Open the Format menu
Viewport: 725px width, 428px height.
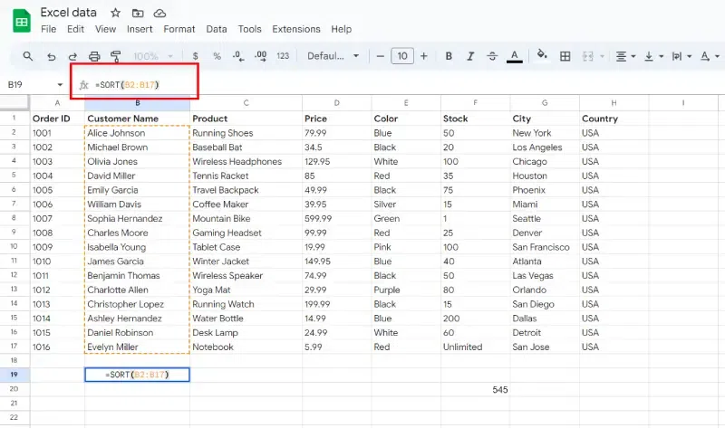[x=179, y=29]
